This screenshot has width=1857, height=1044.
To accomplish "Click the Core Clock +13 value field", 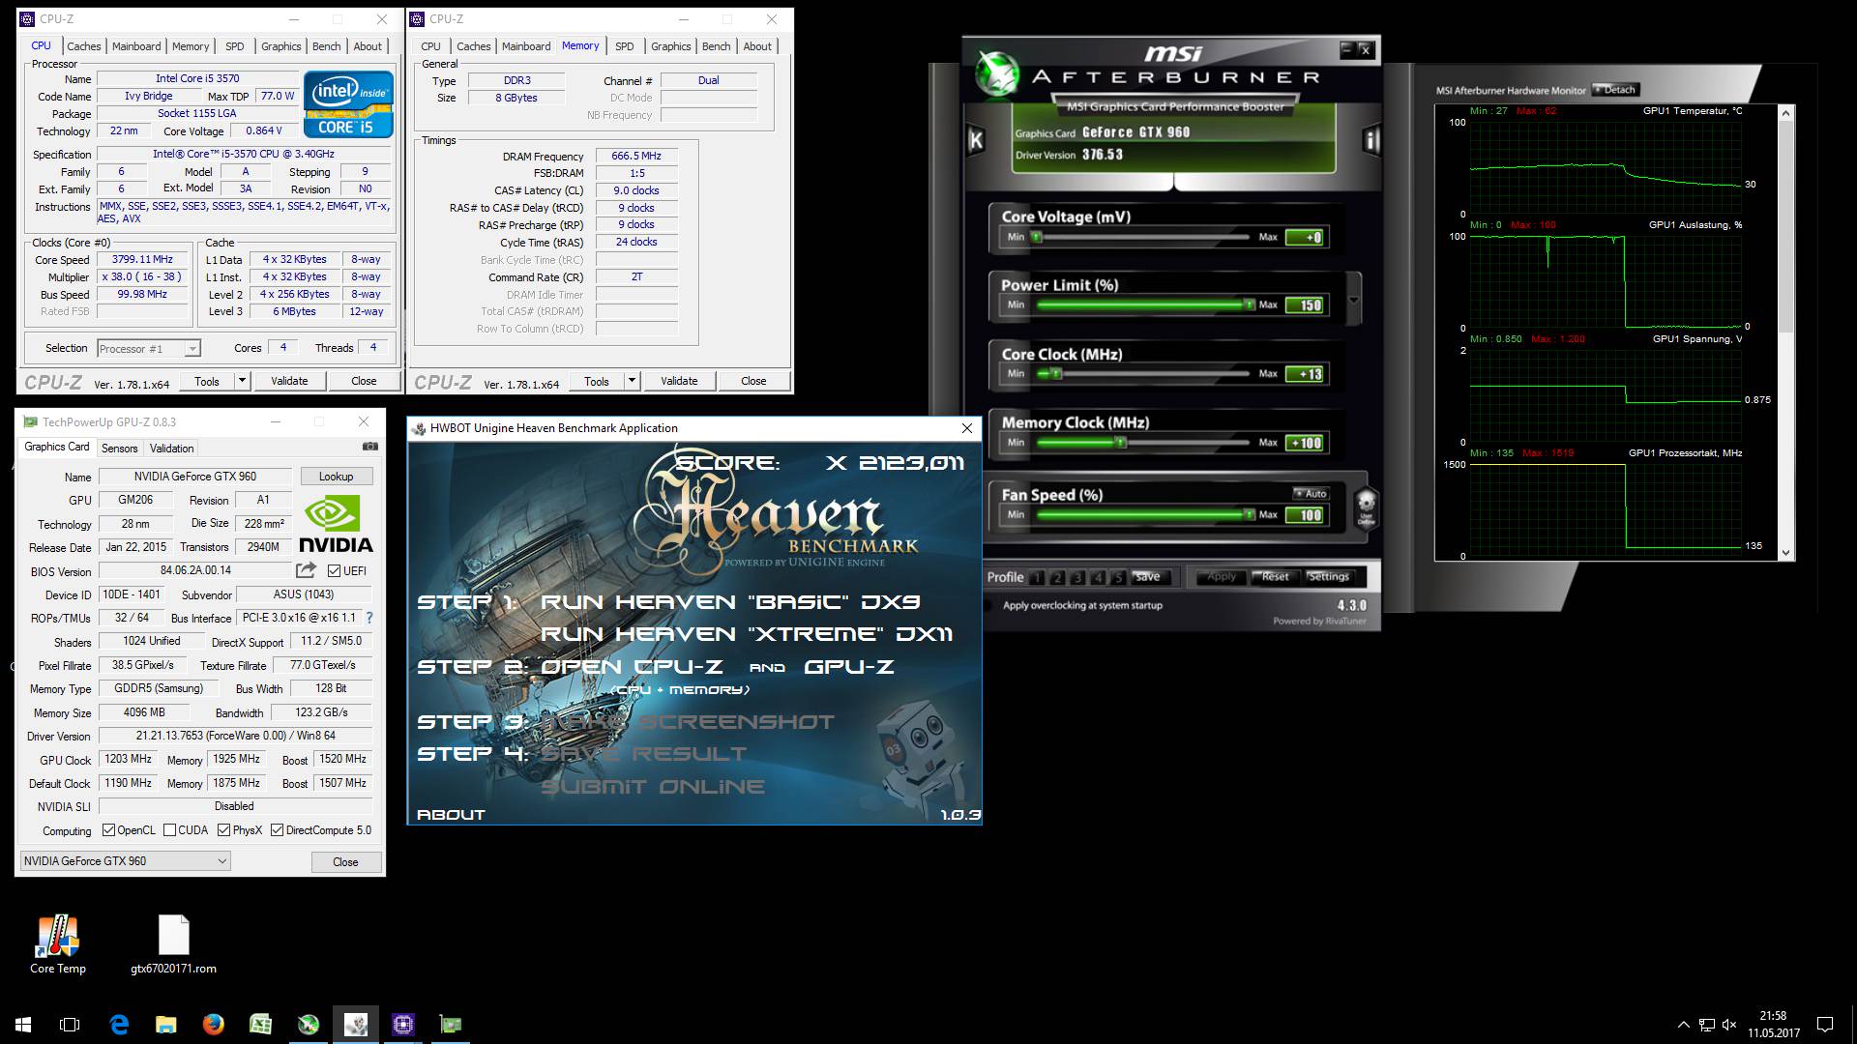I will point(1307,374).
